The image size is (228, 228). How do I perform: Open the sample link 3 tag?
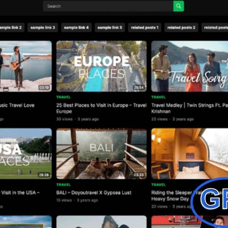click(x=43, y=27)
